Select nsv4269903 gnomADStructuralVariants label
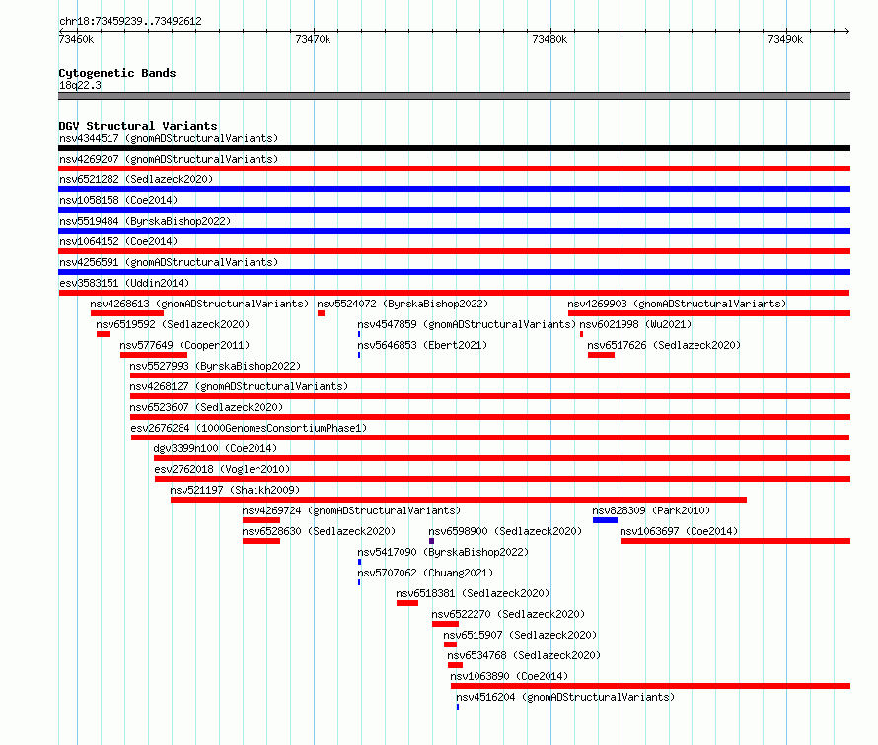The image size is (878, 745). [677, 304]
